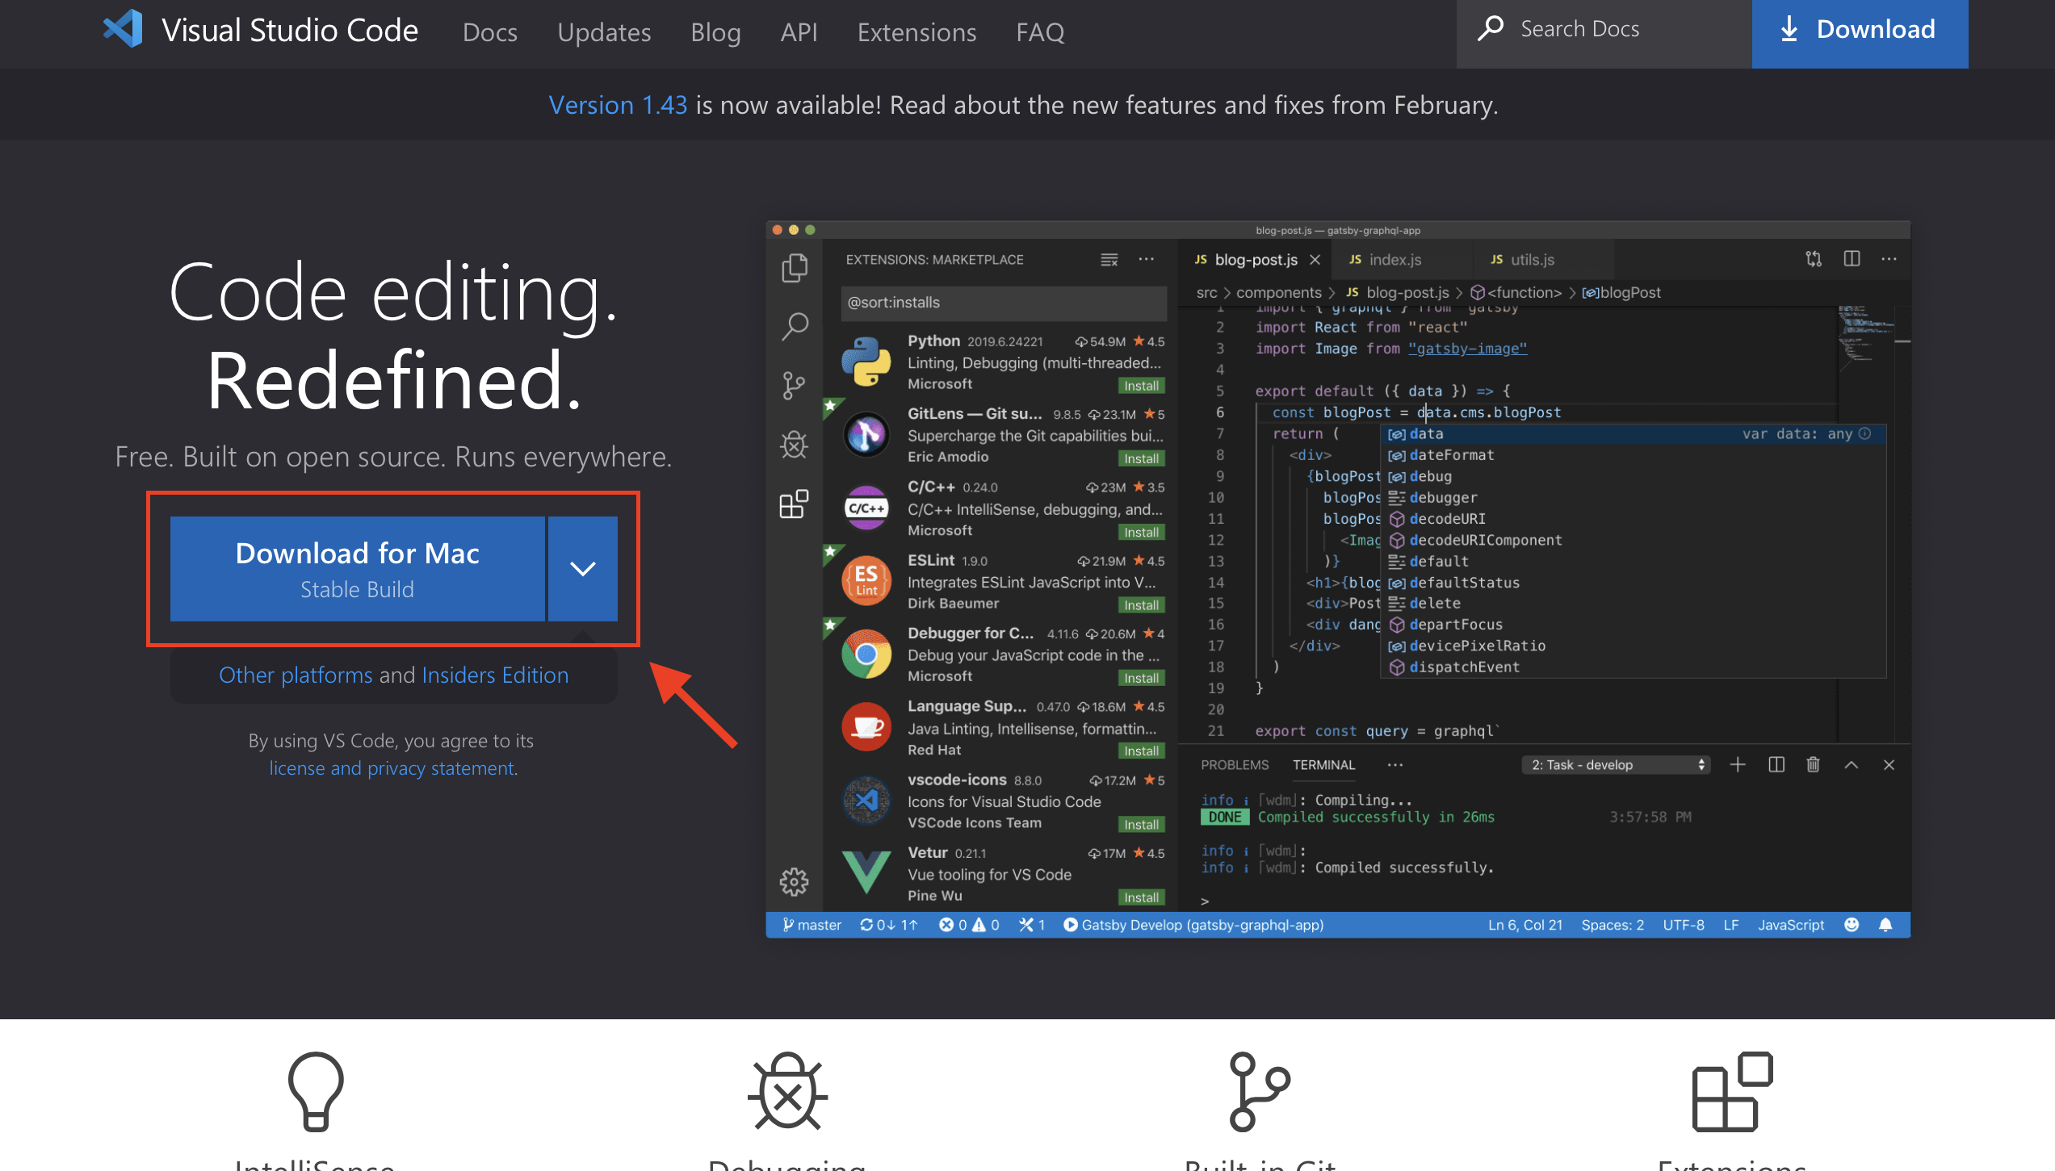Select the ESLint extension icon
2055x1171 pixels.
tap(866, 580)
